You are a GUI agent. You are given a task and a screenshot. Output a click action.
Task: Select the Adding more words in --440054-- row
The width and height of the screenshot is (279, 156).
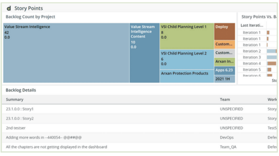pos(139,138)
